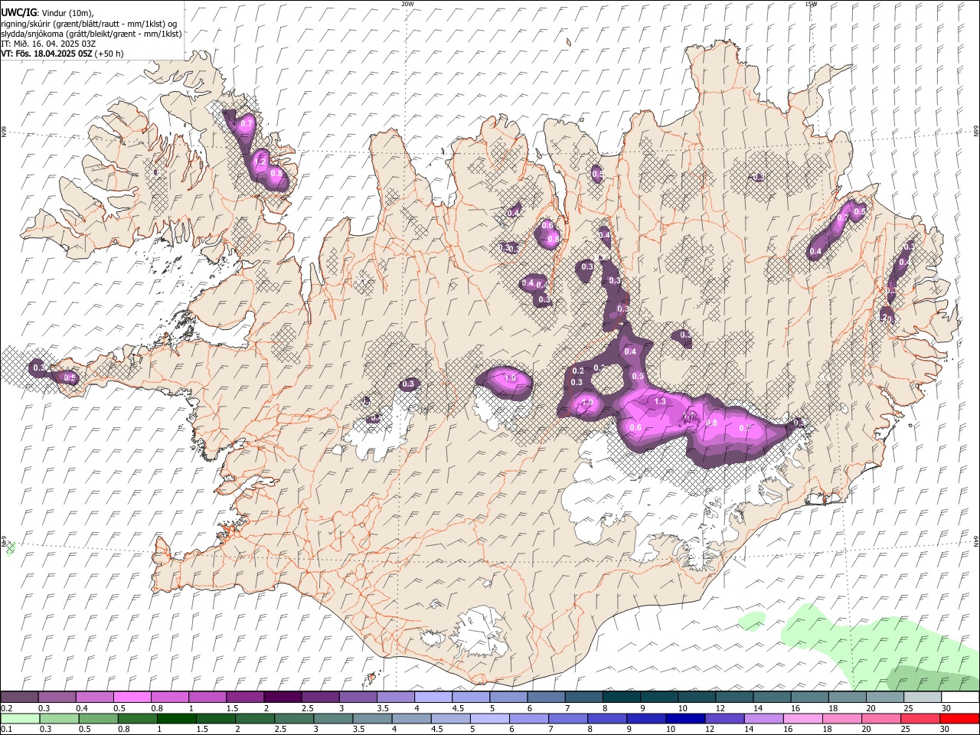Select the white legend swatch labelled 30
The image size is (980, 735).
(960, 697)
